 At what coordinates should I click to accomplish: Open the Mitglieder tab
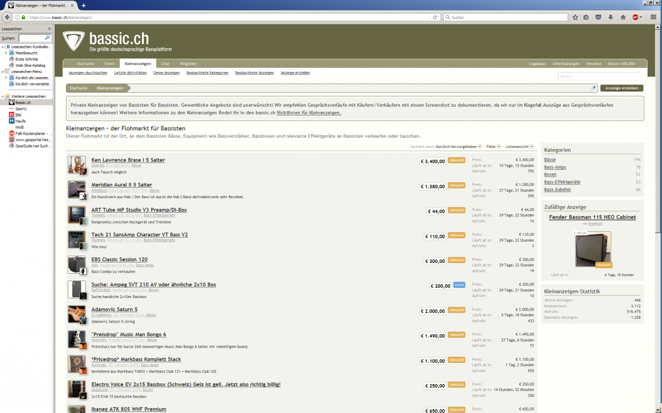tap(188, 64)
